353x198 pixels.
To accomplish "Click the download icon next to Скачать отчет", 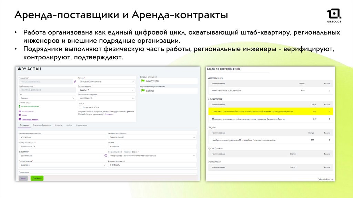I will point(20,111).
